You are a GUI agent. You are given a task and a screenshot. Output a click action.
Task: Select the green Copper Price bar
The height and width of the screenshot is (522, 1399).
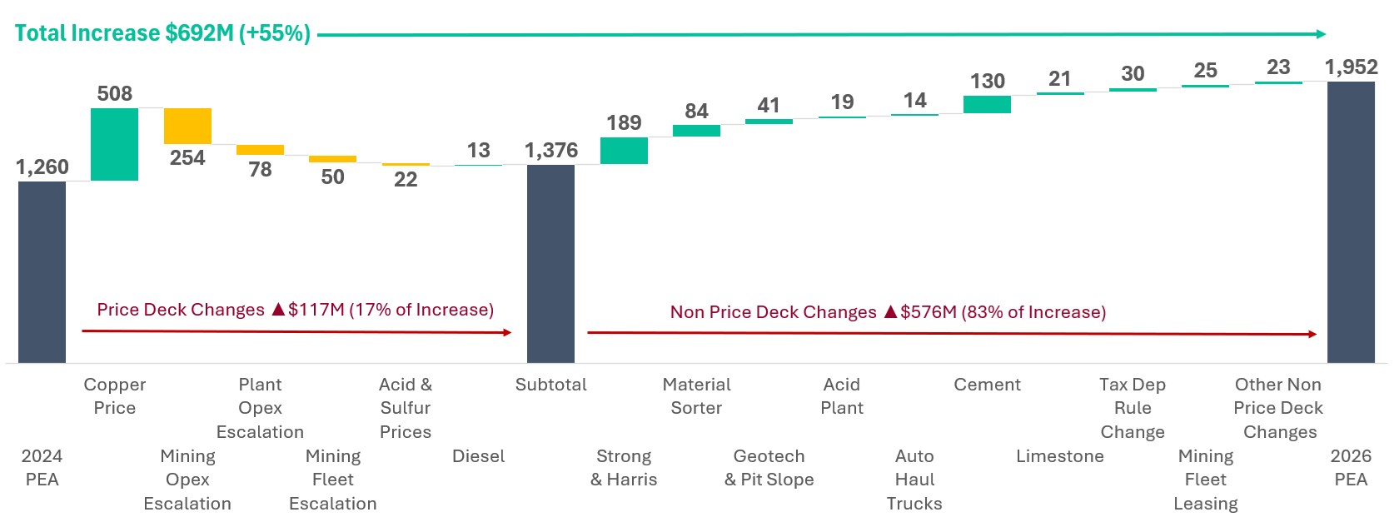(x=114, y=144)
